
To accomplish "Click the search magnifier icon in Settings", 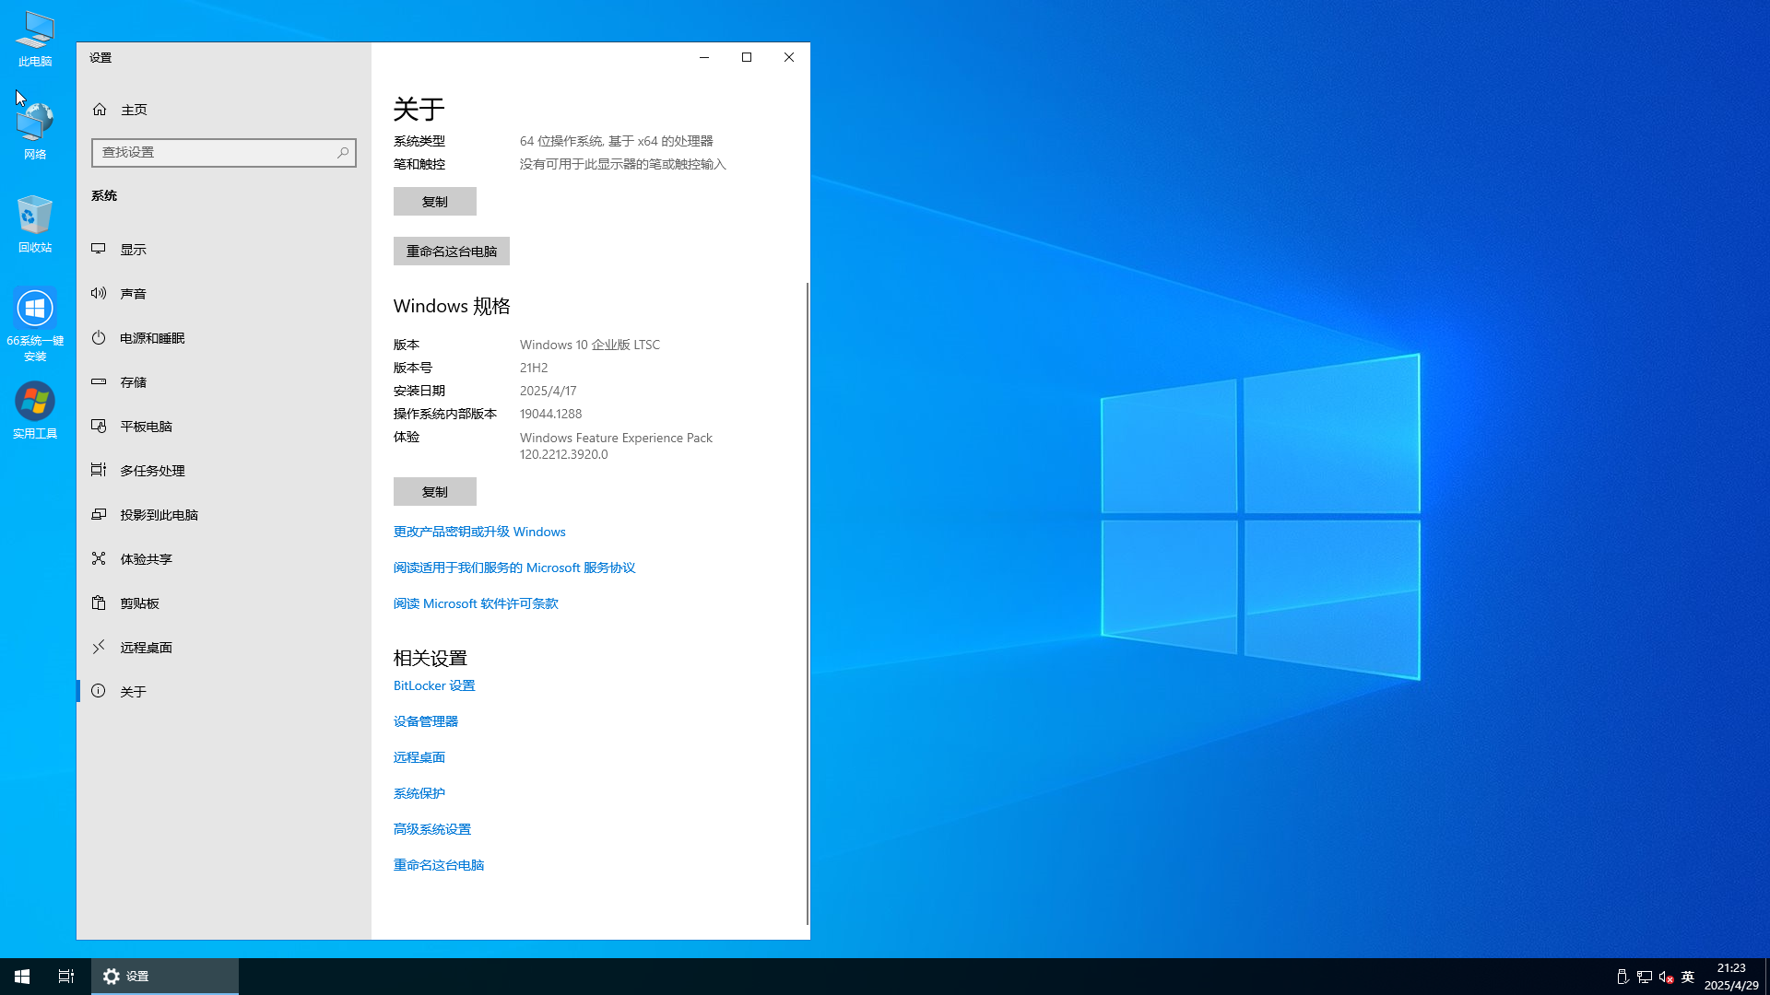I will (x=343, y=153).
